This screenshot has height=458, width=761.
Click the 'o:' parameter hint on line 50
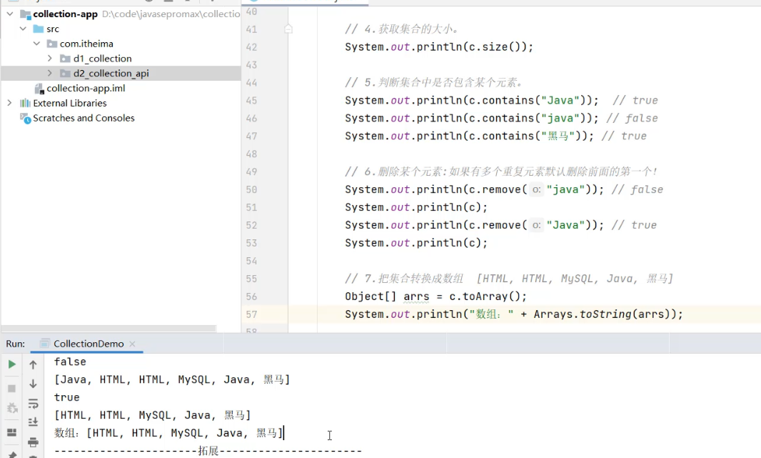(x=536, y=189)
